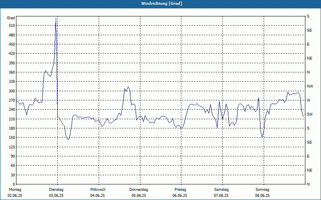Pick the 150 degree axis label
The image size is (321, 200).
pos(12,137)
